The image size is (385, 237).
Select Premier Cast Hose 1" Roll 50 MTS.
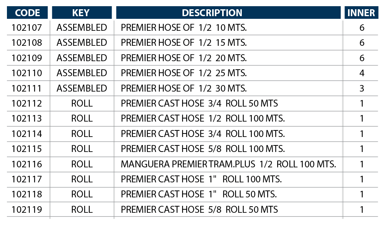point(199,194)
